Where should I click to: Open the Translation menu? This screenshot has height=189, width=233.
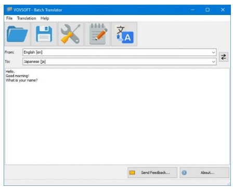pos(27,18)
